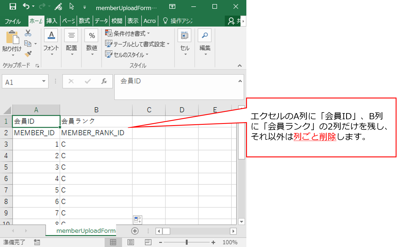Image resolution: width=398 pixels, height=247 pixels.
Task: Click the 貼り付け paste icon
Action: pos(12,38)
